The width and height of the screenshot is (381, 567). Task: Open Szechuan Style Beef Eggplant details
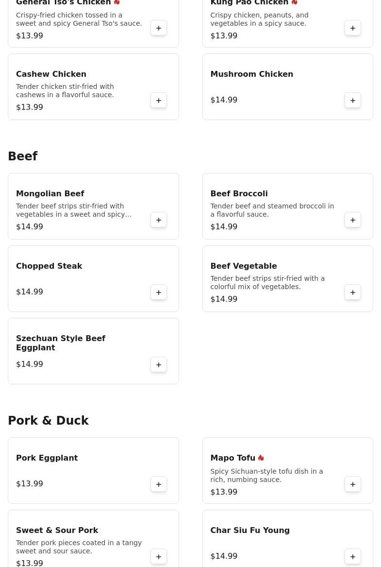point(61,343)
